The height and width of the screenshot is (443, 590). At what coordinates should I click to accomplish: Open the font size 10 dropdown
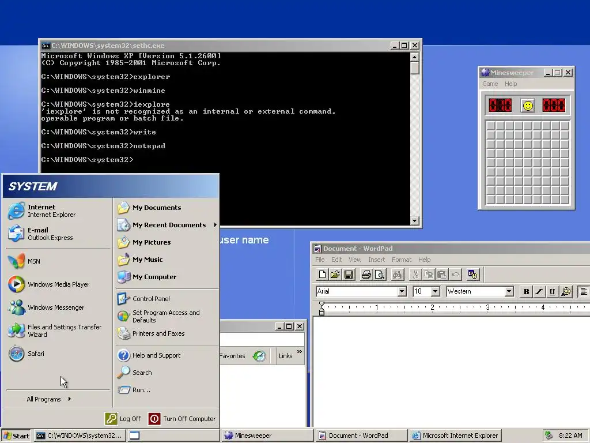[436, 291]
